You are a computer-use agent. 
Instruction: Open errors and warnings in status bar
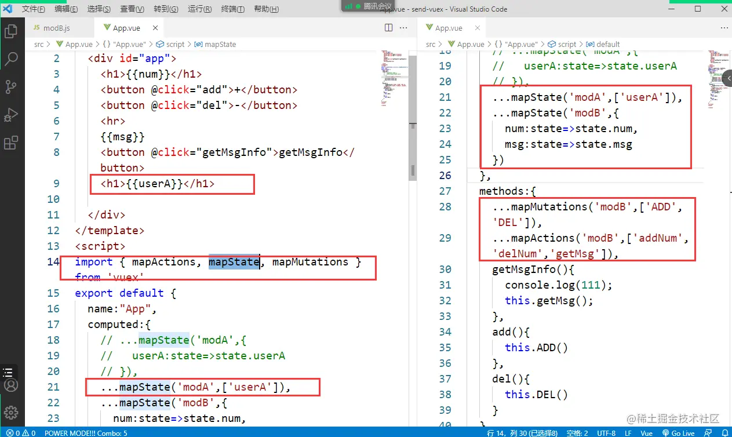tap(20, 433)
